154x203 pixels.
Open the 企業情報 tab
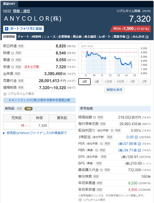[64, 37]
